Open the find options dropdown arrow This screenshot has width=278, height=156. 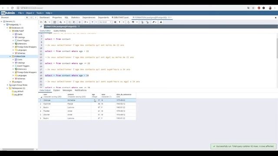pos(65,22)
